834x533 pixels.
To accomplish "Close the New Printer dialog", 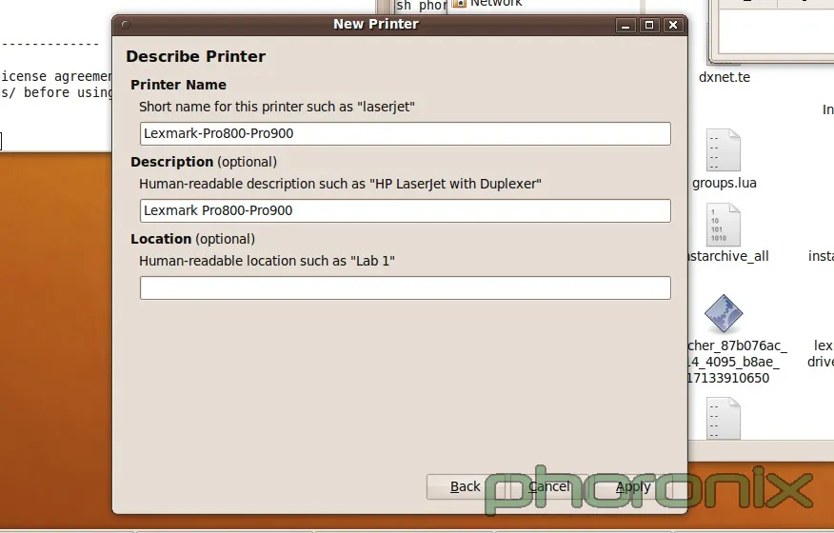I will [x=673, y=25].
